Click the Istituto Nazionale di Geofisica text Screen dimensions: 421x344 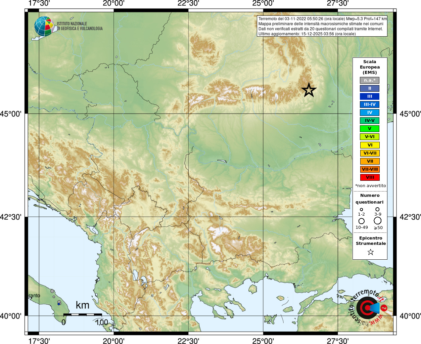pos(80,26)
